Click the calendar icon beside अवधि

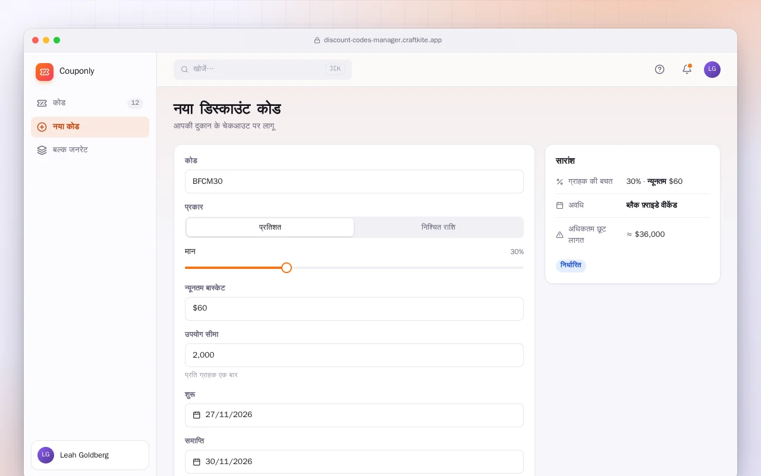(x=559, y=205)
